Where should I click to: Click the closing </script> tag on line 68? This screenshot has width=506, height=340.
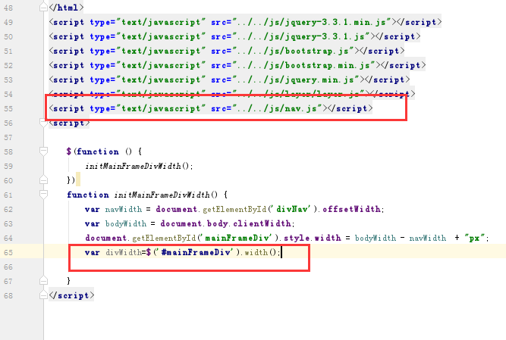click(71, 295)
